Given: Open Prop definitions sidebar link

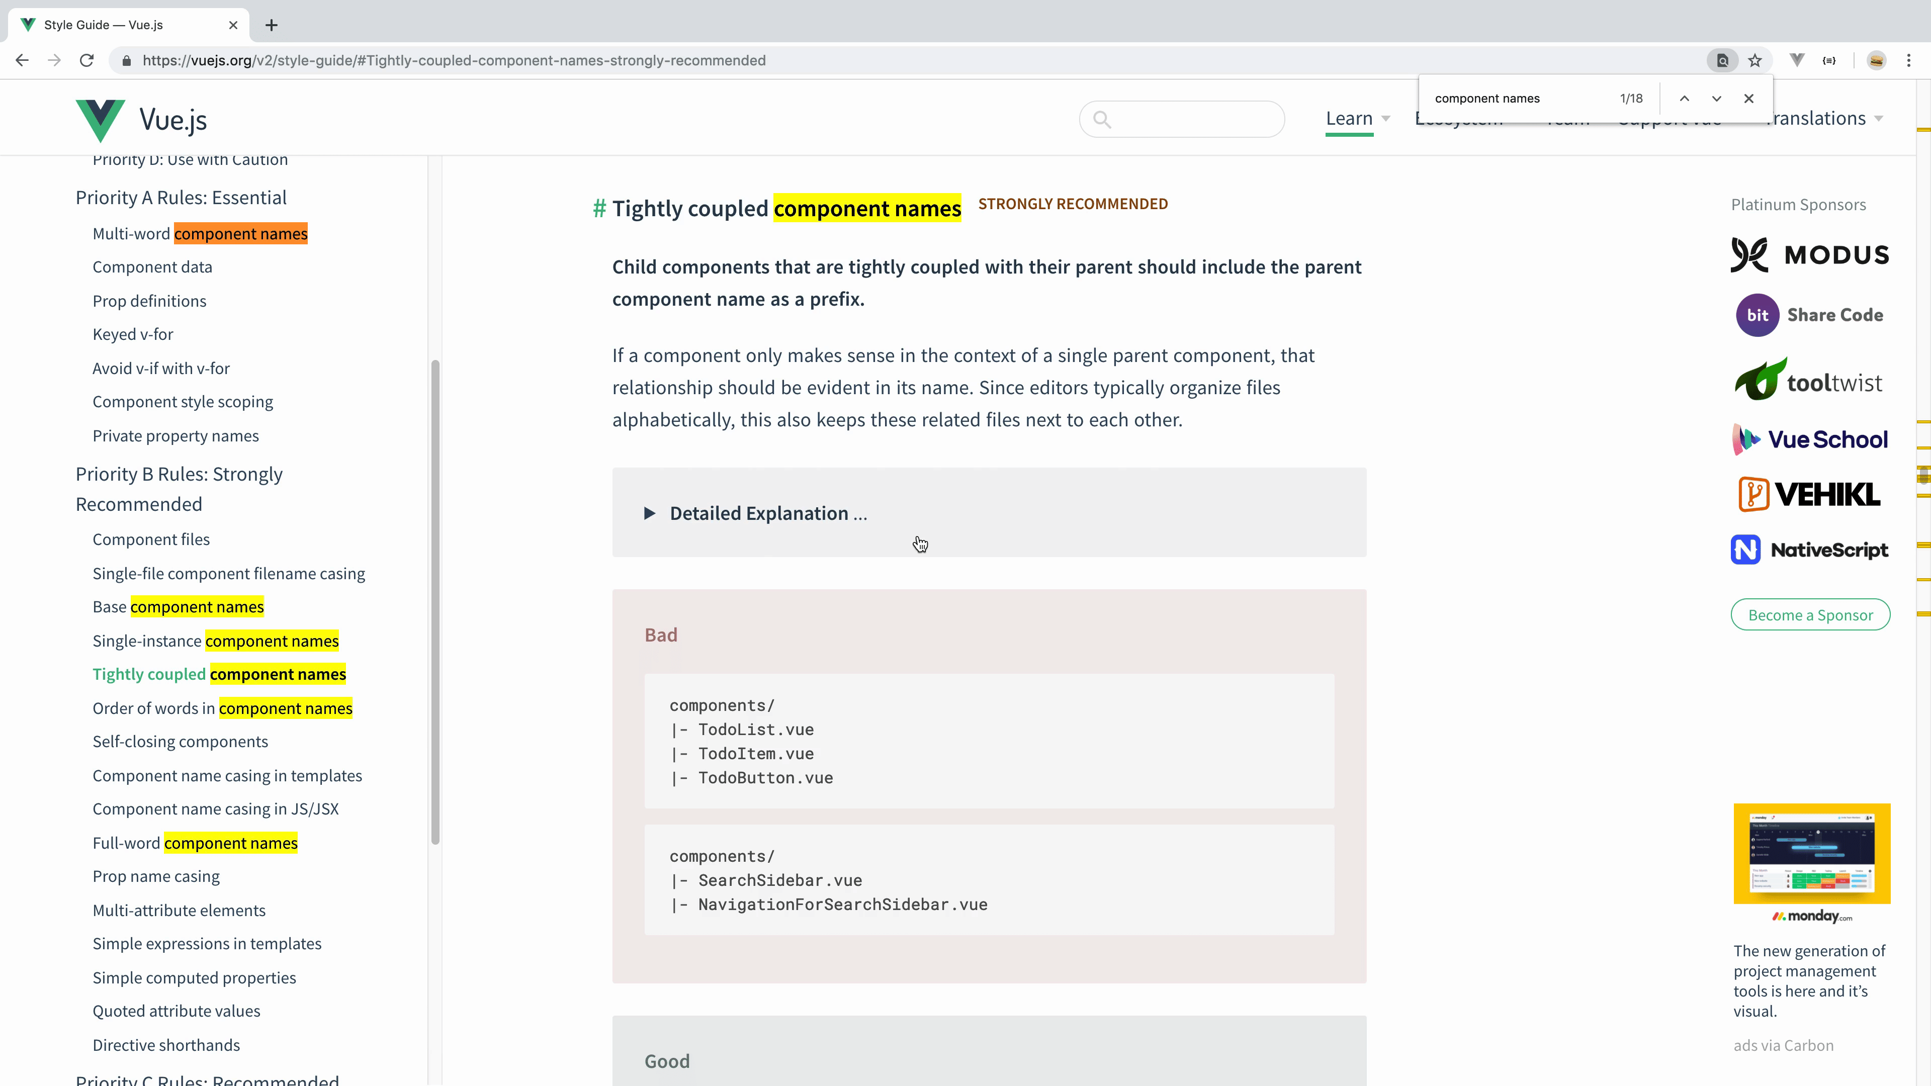Looking at the screenshot, I should [x=149, y=301].
